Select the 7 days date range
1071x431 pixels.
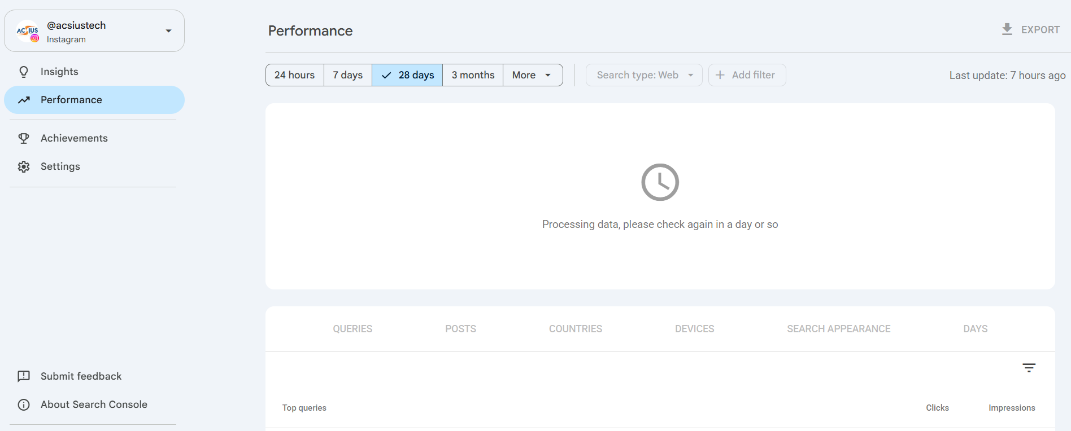(x=348, y=75)
